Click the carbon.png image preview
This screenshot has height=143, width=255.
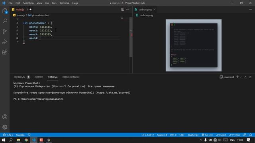click(x=194, y=45)
